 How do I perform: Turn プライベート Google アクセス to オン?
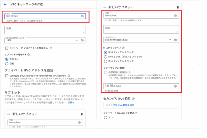tap(105, 118)
